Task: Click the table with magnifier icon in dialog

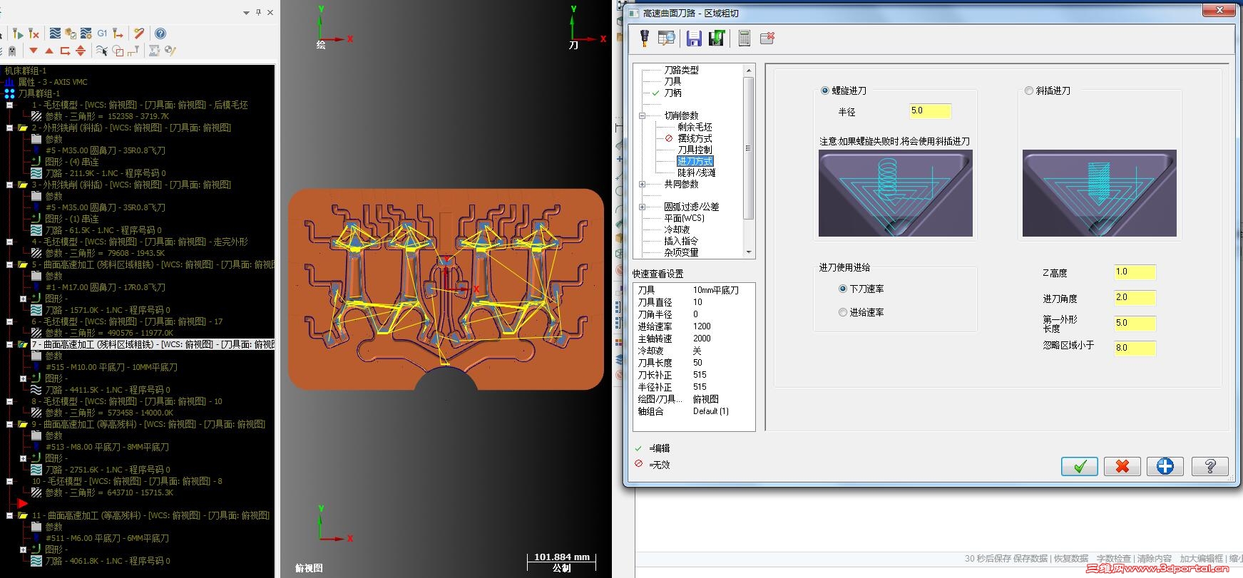Action: (x=667, y=38)
